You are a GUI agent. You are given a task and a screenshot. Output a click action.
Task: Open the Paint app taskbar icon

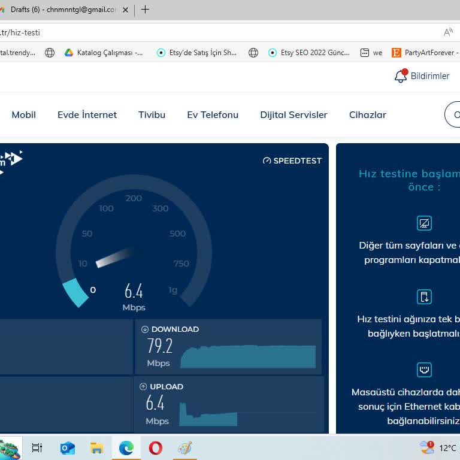pos(184,448)
